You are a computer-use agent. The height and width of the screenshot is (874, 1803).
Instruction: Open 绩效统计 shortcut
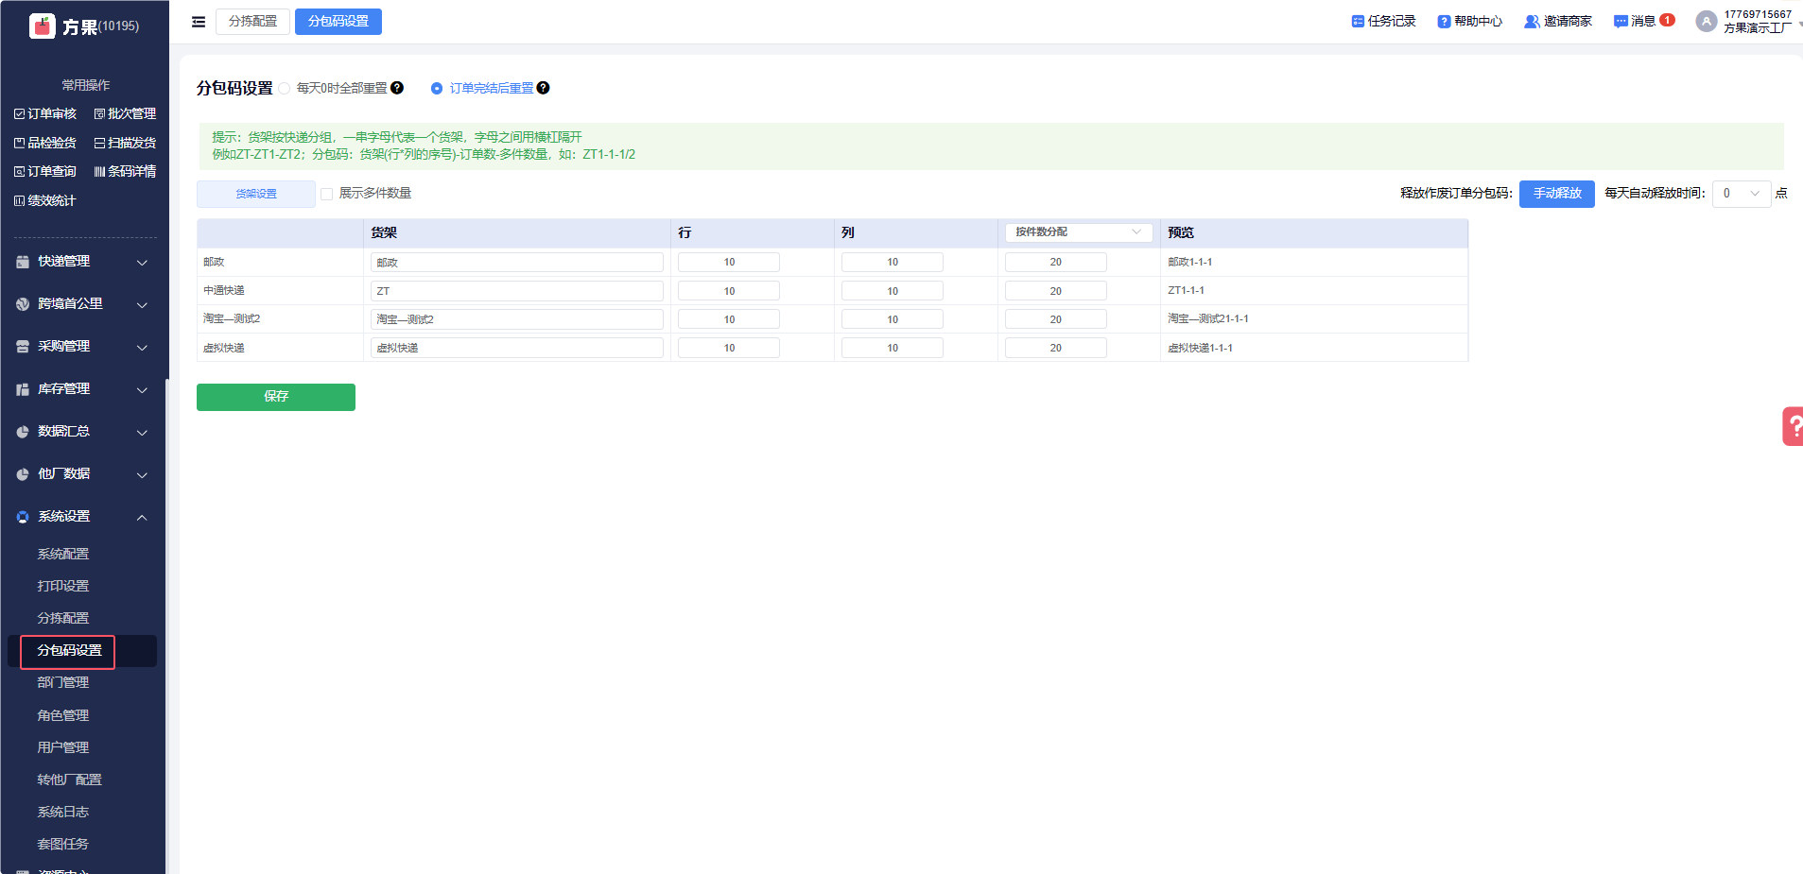tap(45, 200)
